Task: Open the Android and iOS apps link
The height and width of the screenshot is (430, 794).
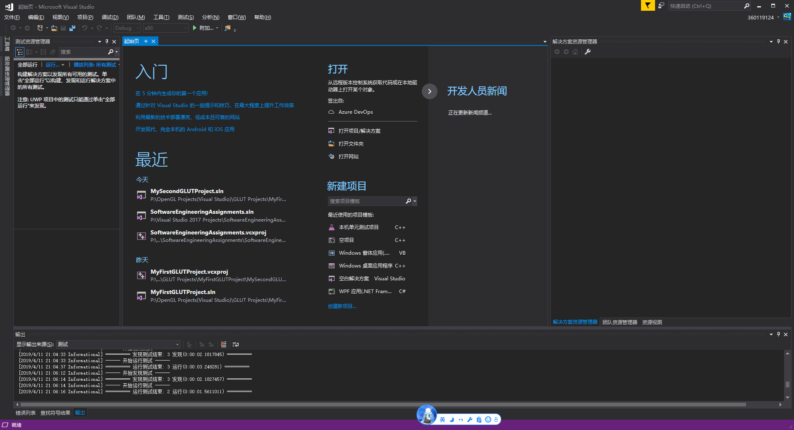Action: click(185, 129)
